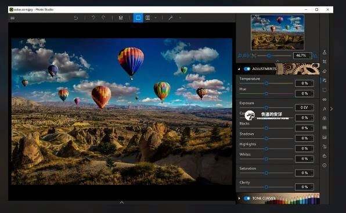Collapse the Adjustments section
The height and width of the screenshot is (213, 346).
[239, 69]
